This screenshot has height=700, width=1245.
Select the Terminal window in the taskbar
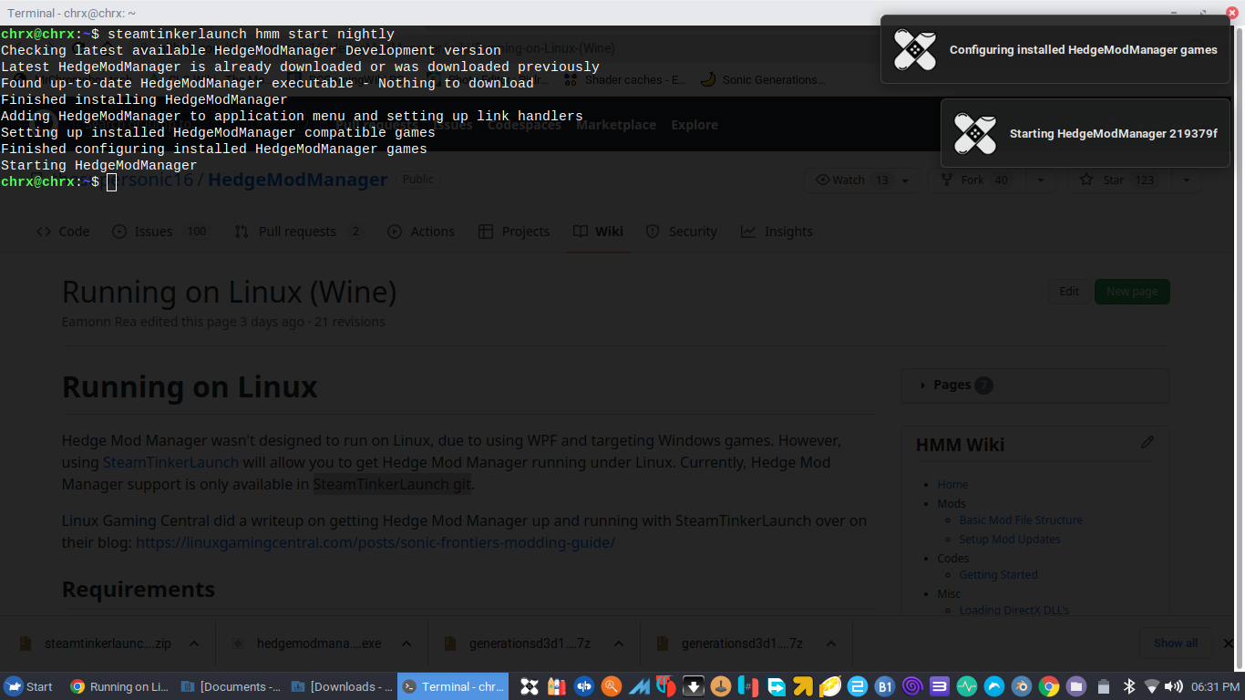(453, 686)
